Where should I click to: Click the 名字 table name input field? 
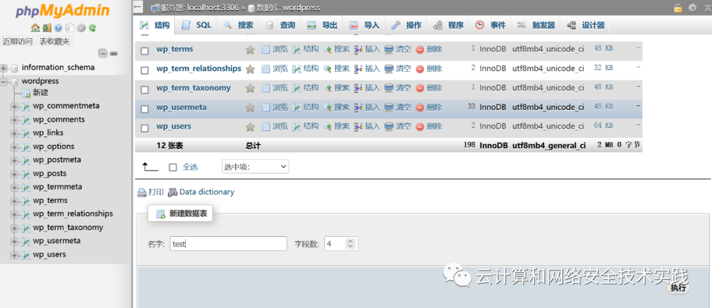coord(228,243)
